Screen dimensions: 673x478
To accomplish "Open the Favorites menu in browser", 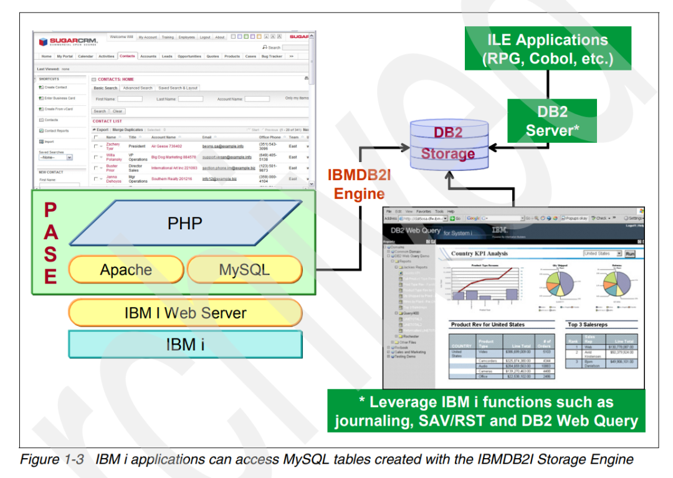I will point(424,211).
